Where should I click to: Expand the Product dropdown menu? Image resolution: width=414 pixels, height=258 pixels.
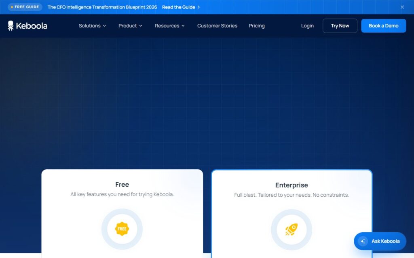tap(131, 26)
